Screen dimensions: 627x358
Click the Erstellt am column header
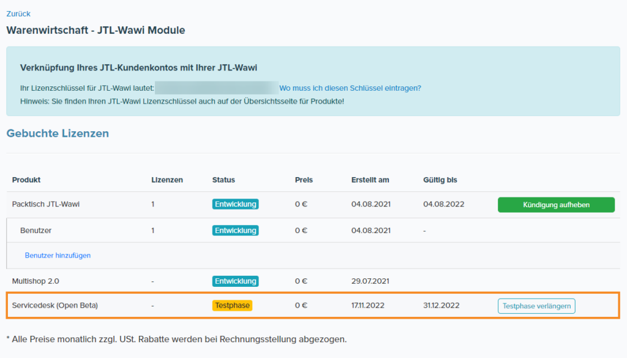[370, 180]
